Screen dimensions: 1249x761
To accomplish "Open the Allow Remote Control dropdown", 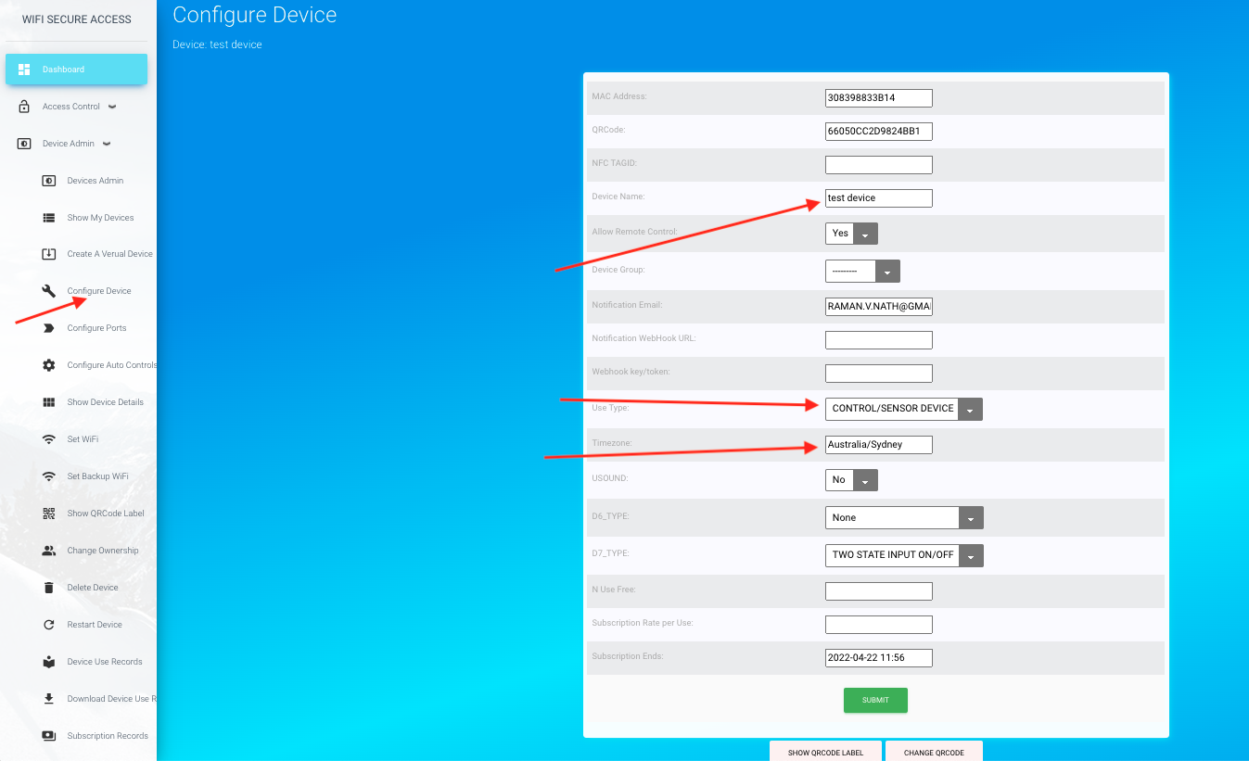I will pos(851,234).
